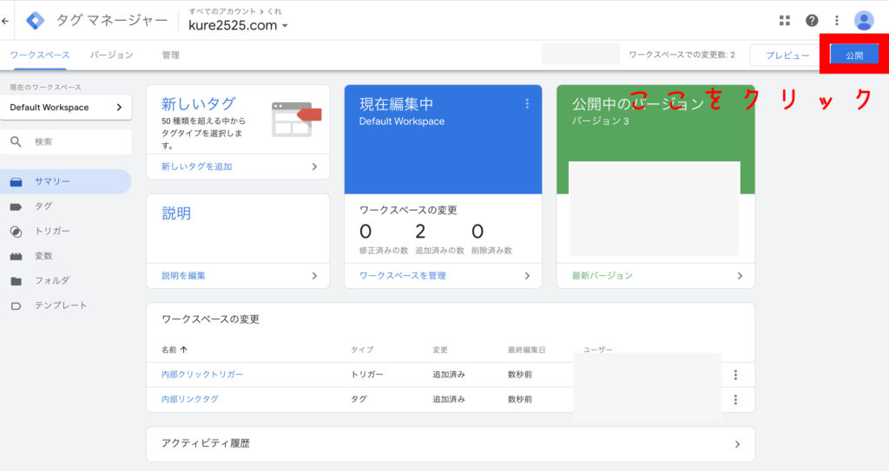Open the 内部クリックトリガー link
This screenshot has width=889, height=471.
[202, 375]
